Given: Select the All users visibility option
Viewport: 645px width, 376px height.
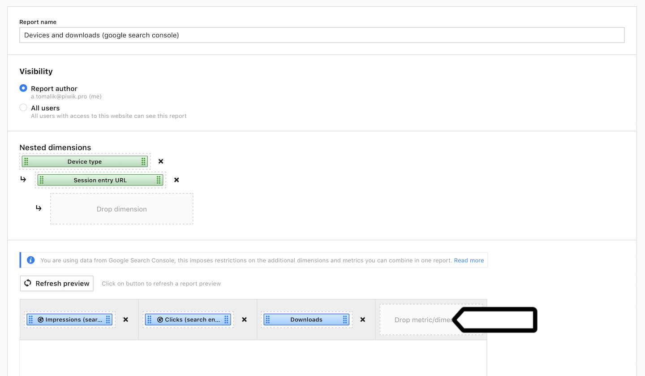Looking at the screenshot, I should 23,108.
